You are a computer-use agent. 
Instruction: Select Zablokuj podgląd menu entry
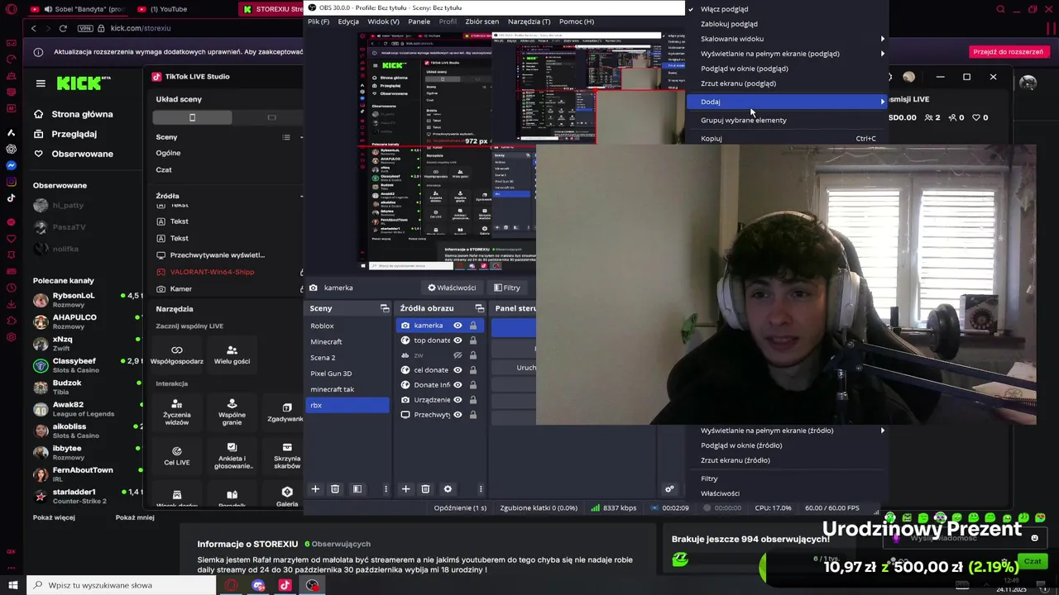click(x=787, y=24)
